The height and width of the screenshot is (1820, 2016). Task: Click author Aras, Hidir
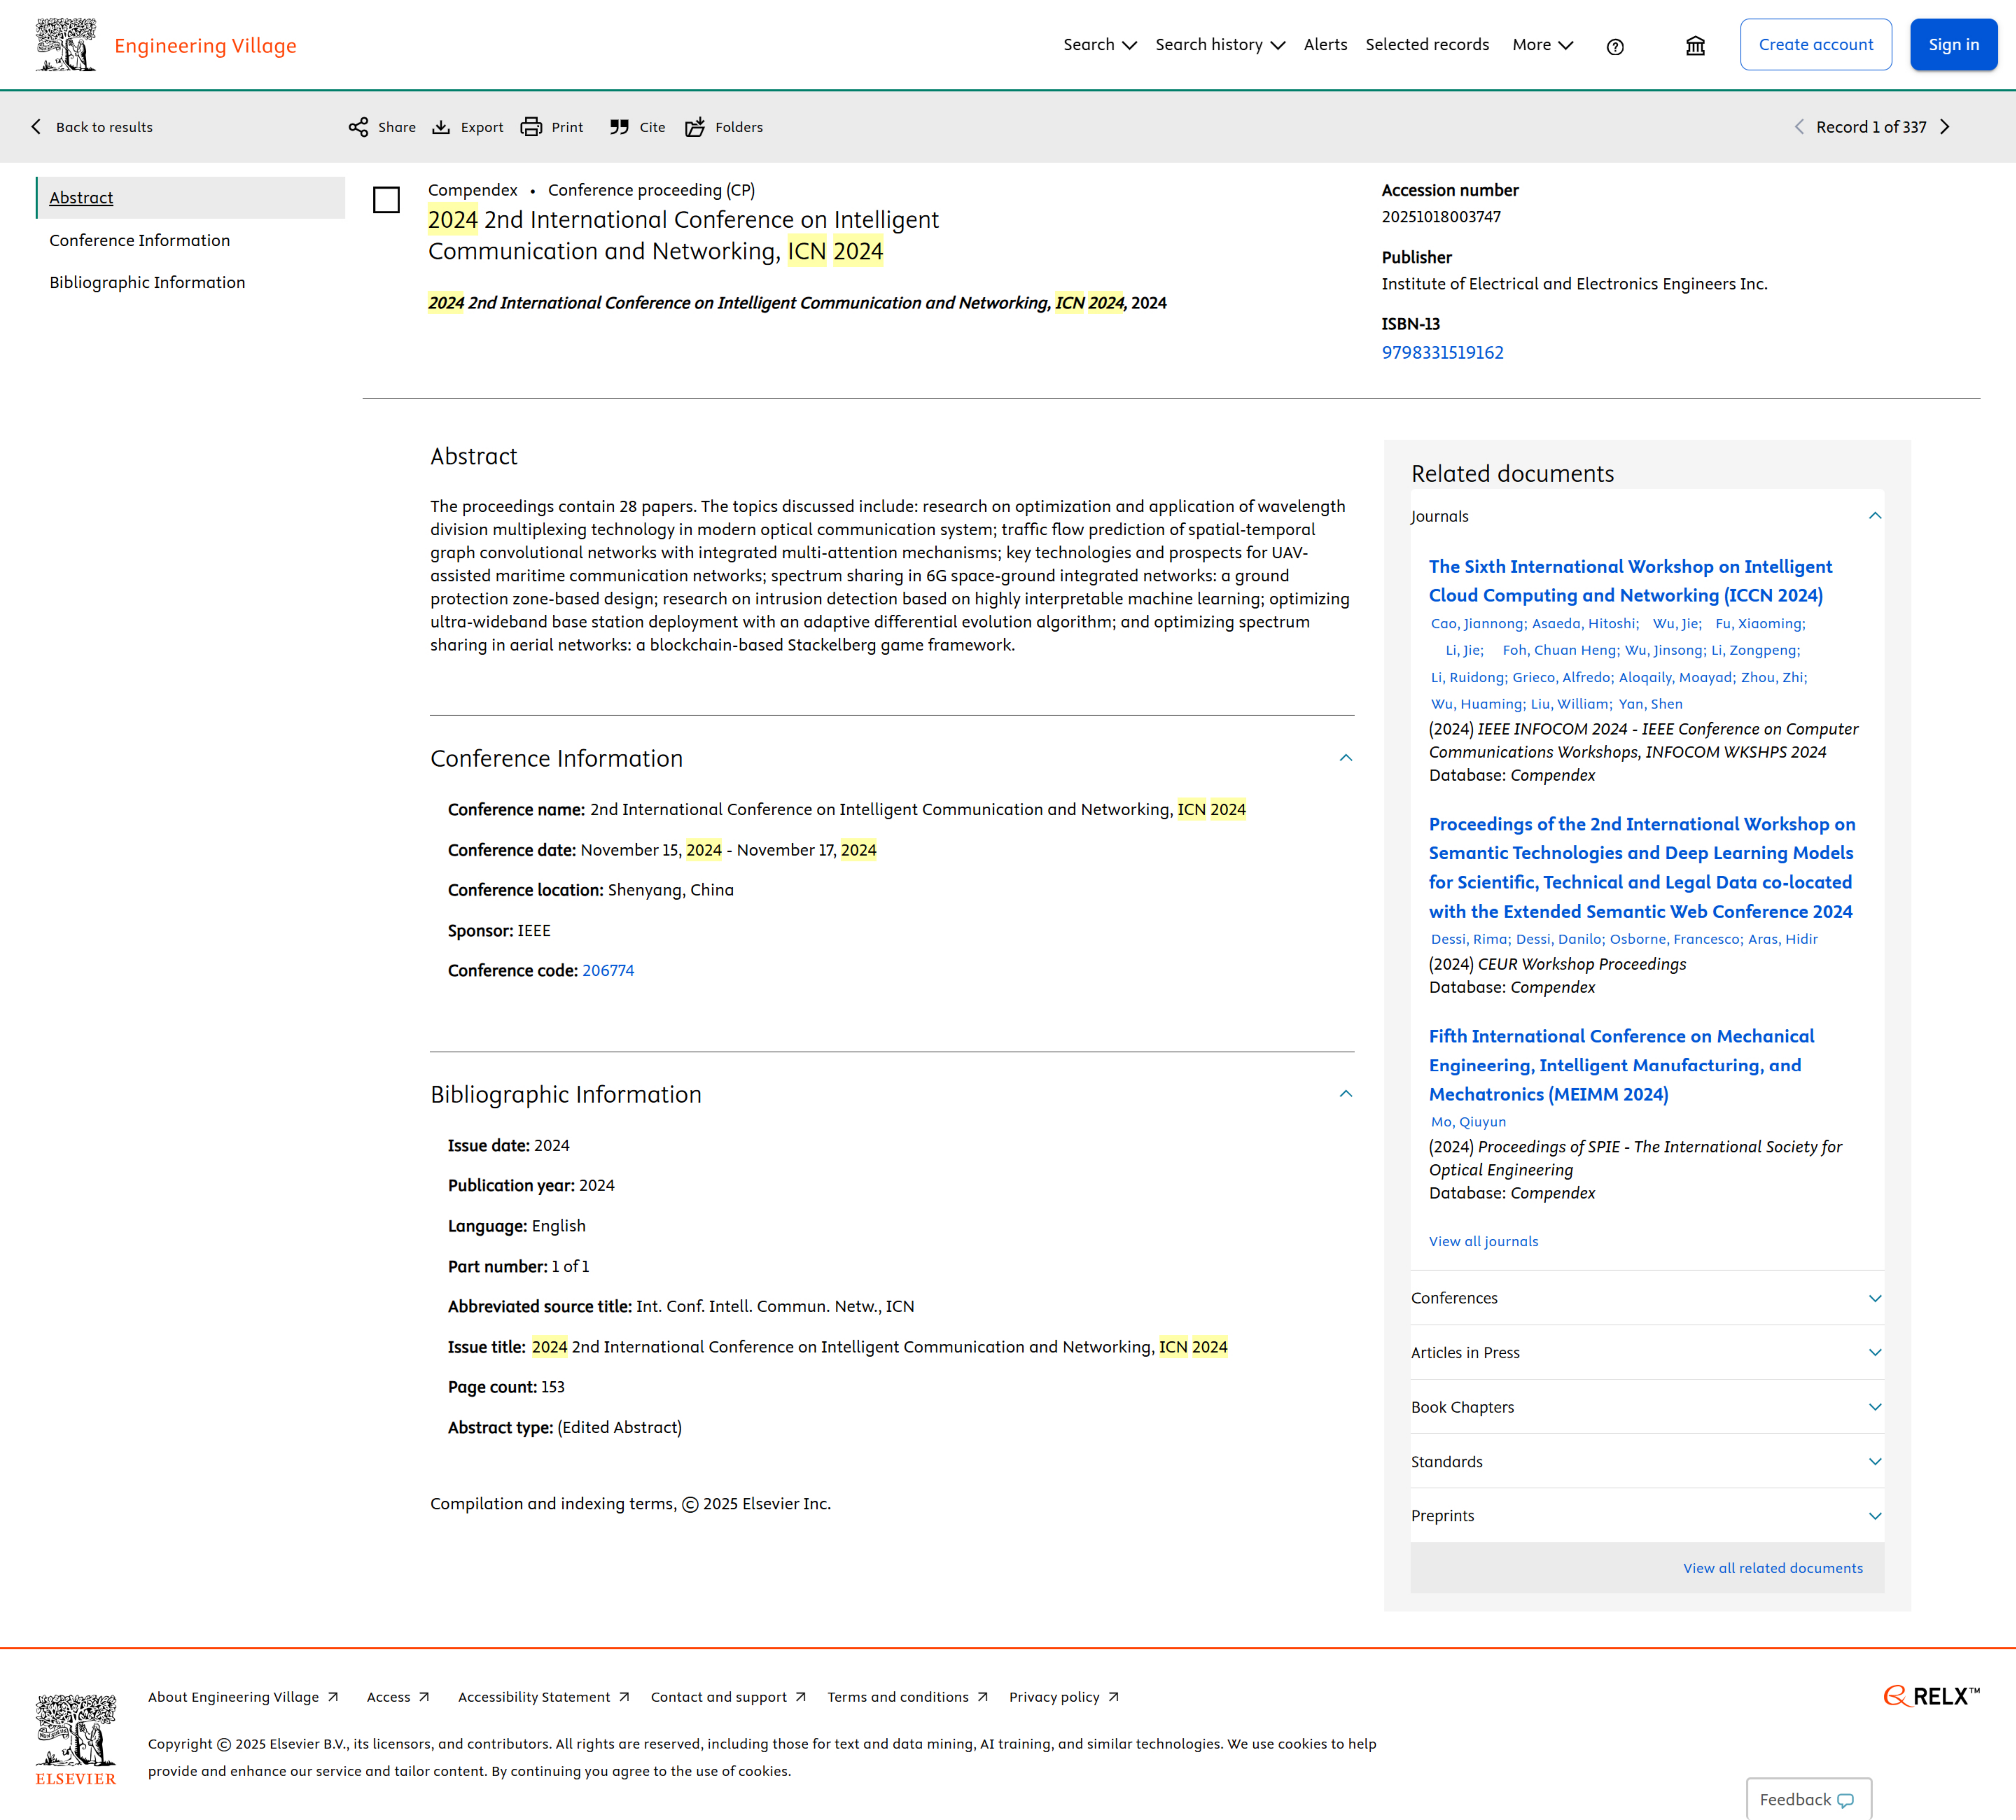[x=1783, y=940]
